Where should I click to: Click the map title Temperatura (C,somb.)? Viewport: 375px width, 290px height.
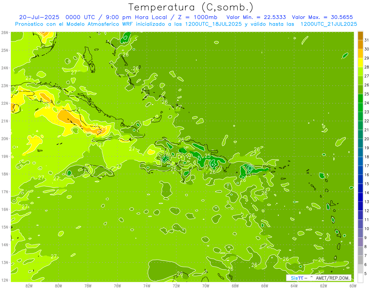click(x=191, y=7)
